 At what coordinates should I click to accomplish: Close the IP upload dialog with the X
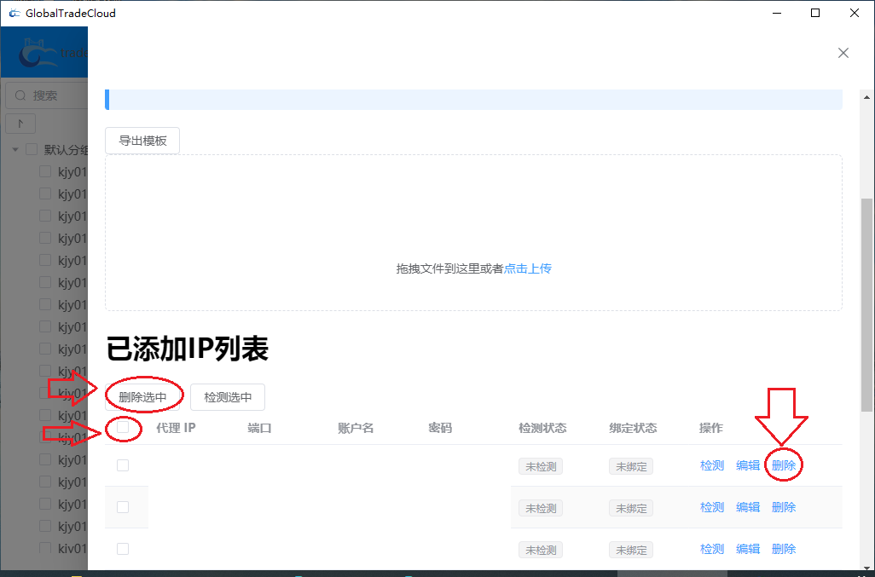(843, 52)
